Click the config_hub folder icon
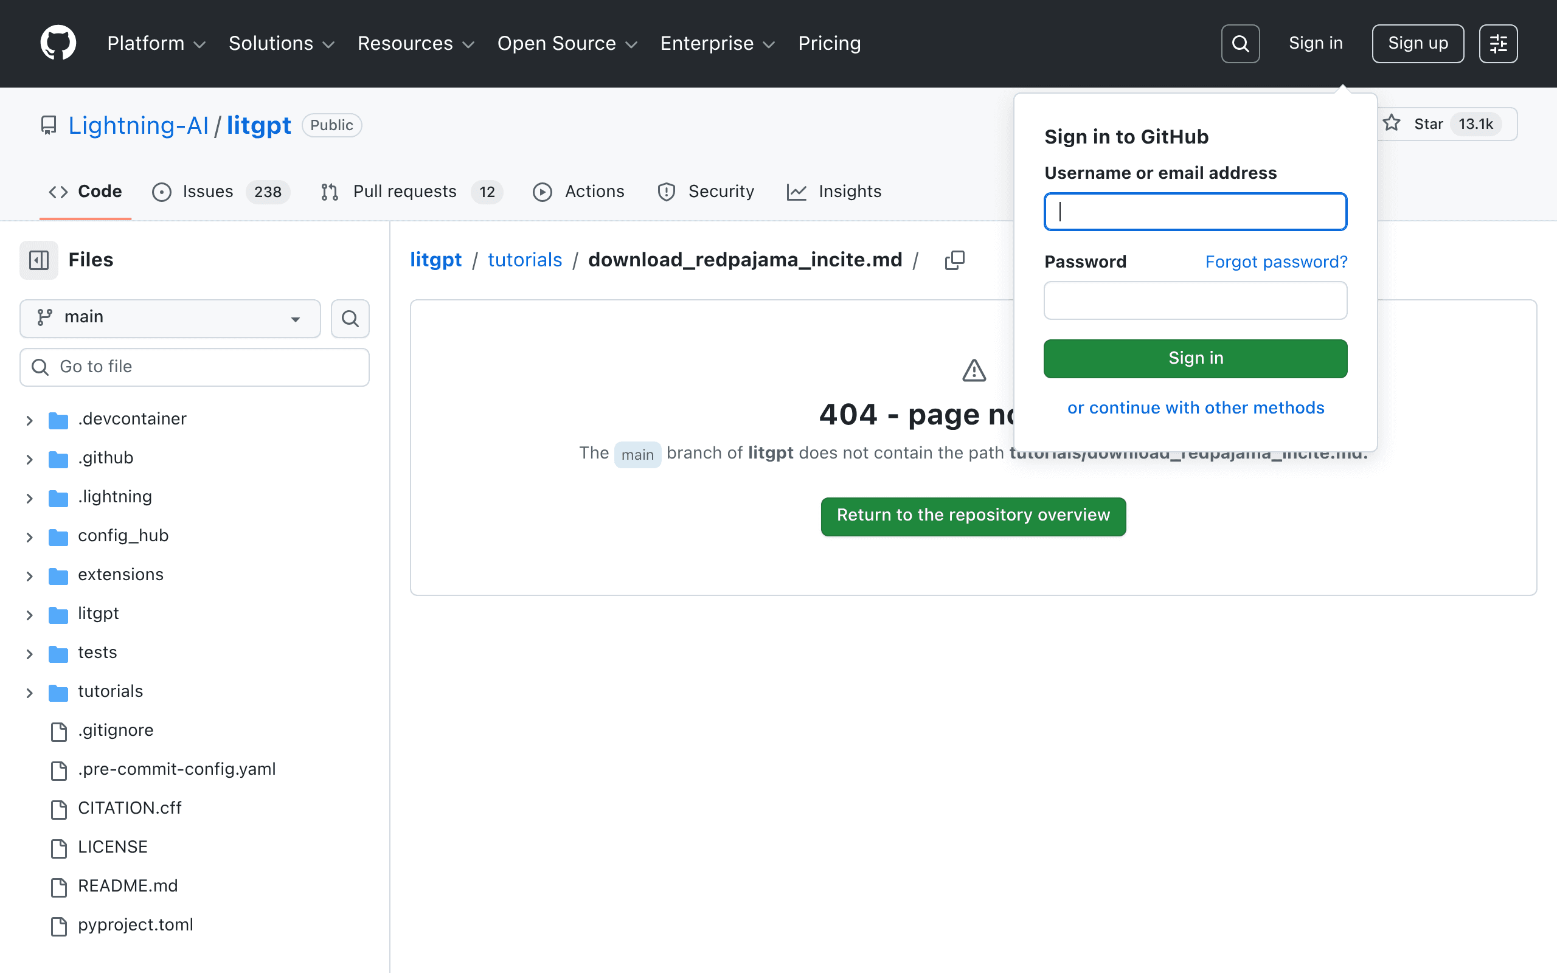This screenshot has width=1557, height=973. 58,537
